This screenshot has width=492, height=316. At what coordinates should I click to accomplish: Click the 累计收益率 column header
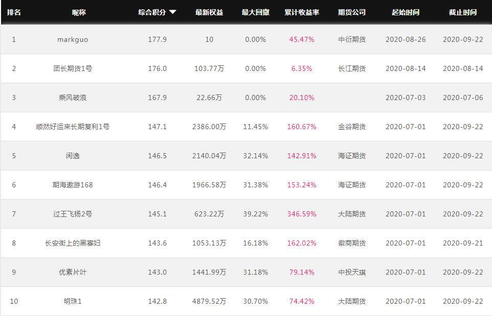[x=302, y=12]
